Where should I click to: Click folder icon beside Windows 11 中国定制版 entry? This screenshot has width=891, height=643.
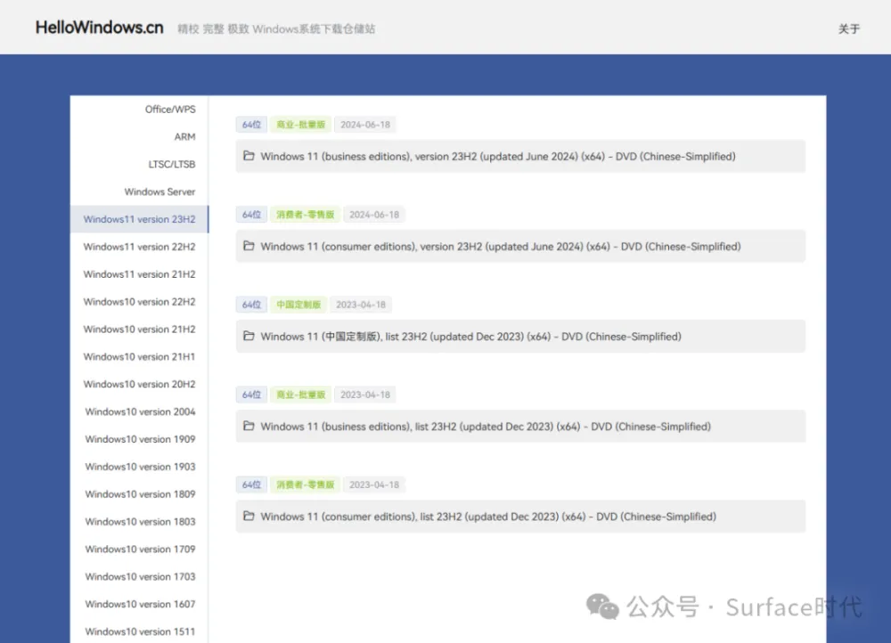[249, 337]
